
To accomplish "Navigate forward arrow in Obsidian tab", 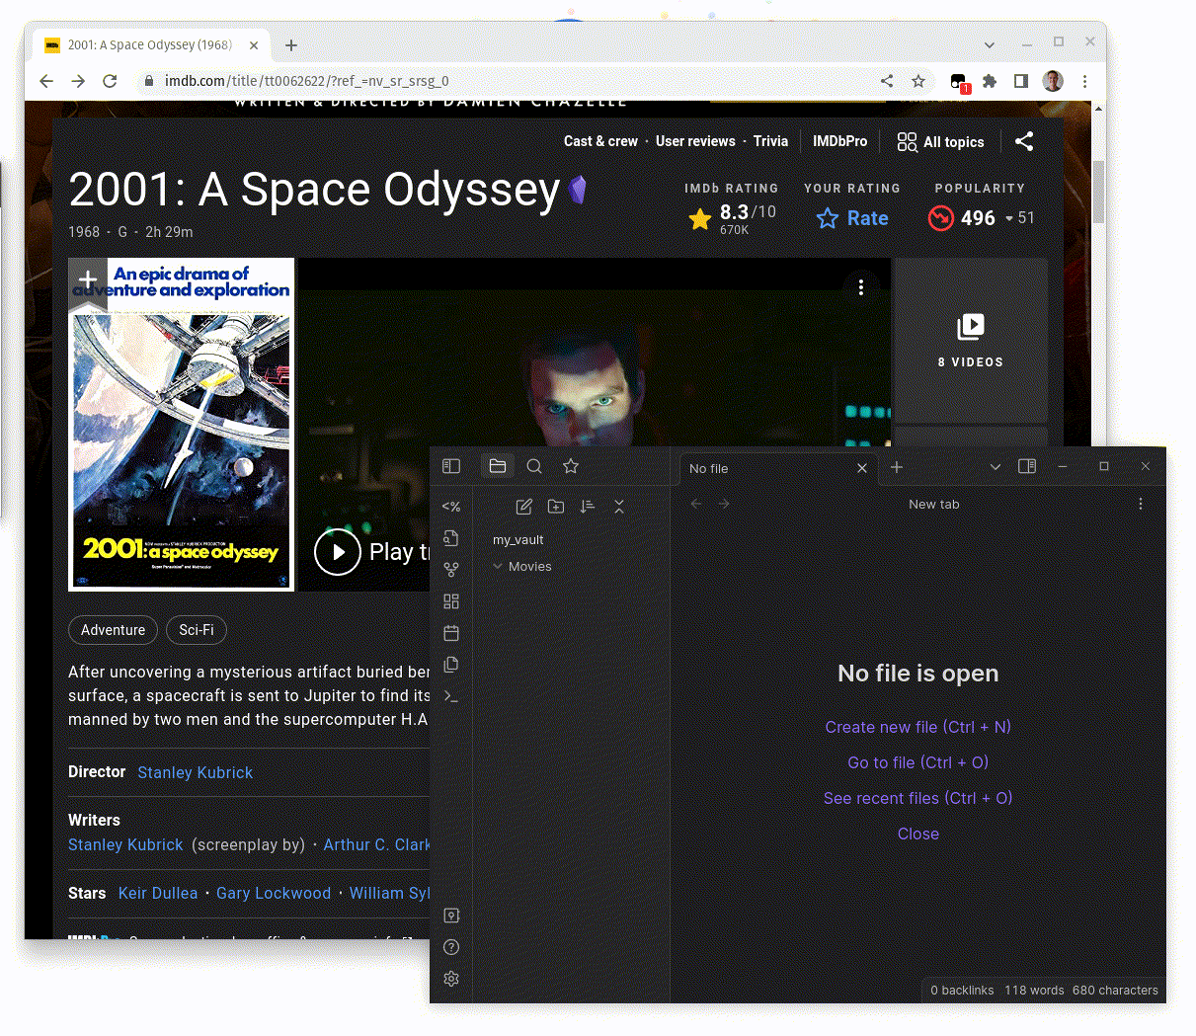I will coord(724,504).
